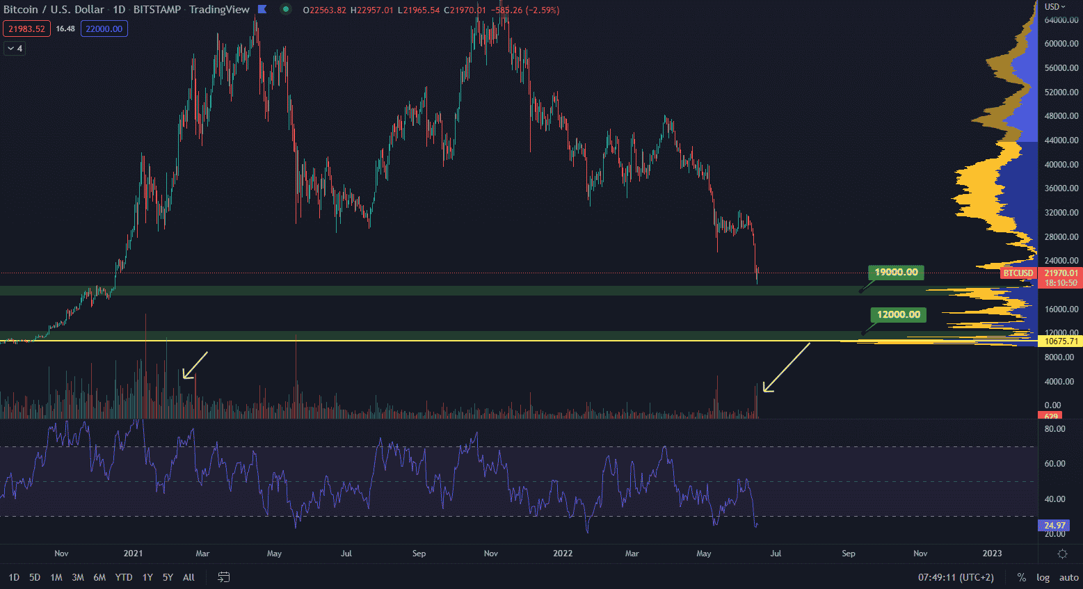The height and width of the screenshot is (589, 1083).
Task: Click the left yellow arrow drawing over volume
Action: 195,365
